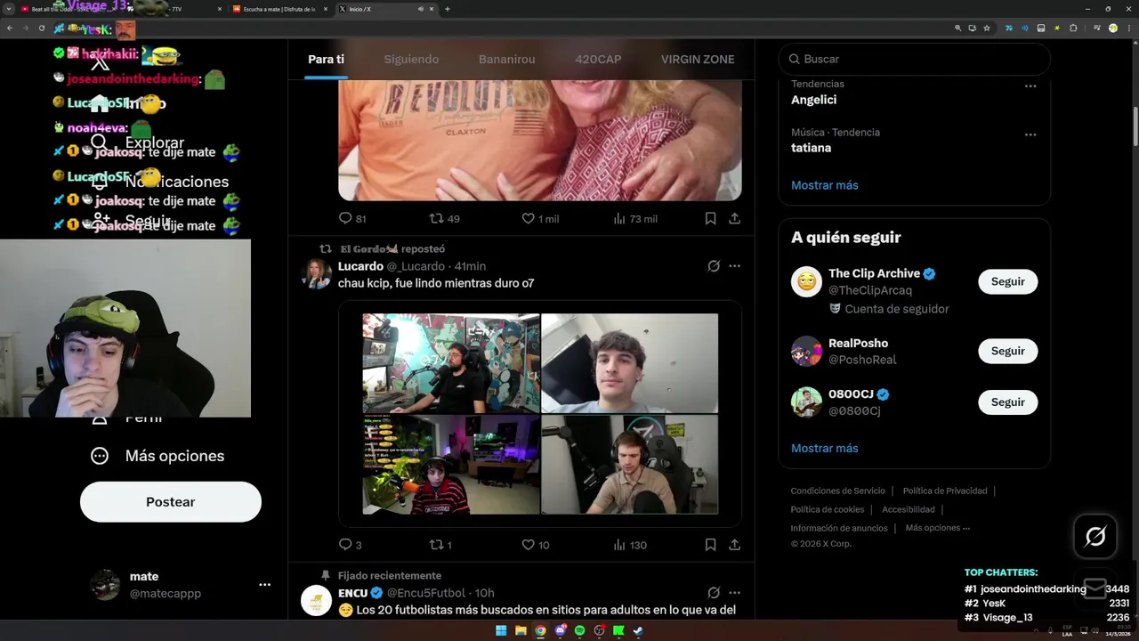
Task: Click ENCU profile avatar
Action: coord(316,601)
